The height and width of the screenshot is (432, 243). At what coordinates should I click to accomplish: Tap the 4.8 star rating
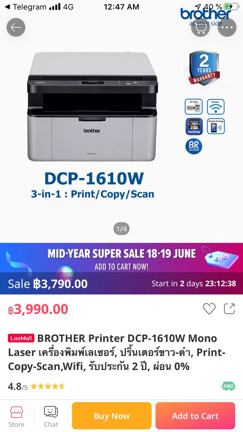[36, 386]
